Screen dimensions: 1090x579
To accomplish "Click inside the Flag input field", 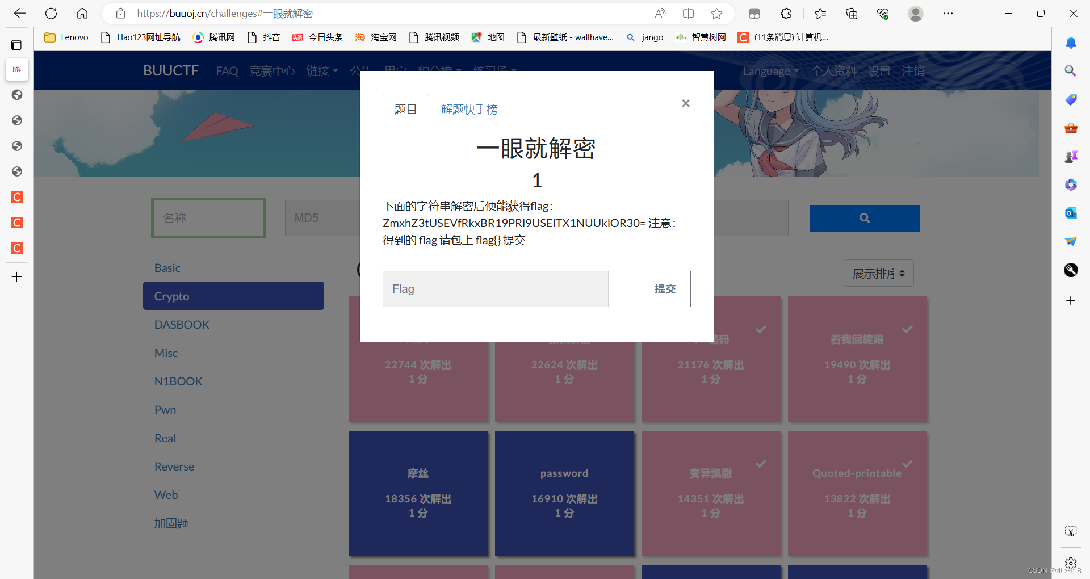I will [494, 289].
